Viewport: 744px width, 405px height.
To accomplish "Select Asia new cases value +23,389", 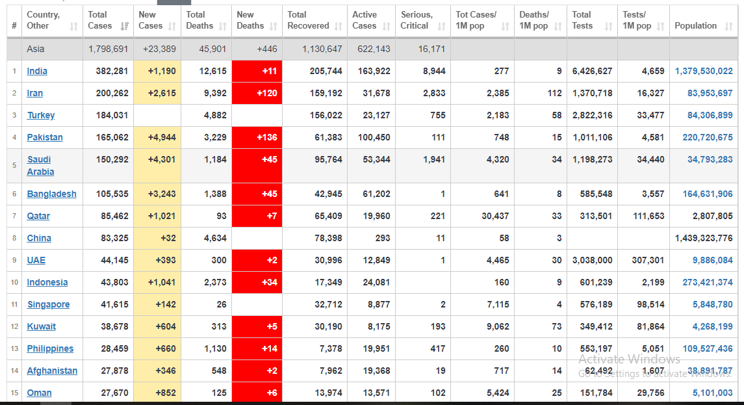I will point(159,49).
